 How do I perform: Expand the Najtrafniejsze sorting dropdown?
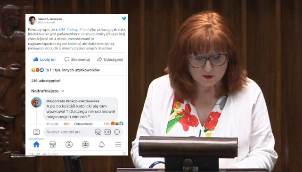(48, 91)
